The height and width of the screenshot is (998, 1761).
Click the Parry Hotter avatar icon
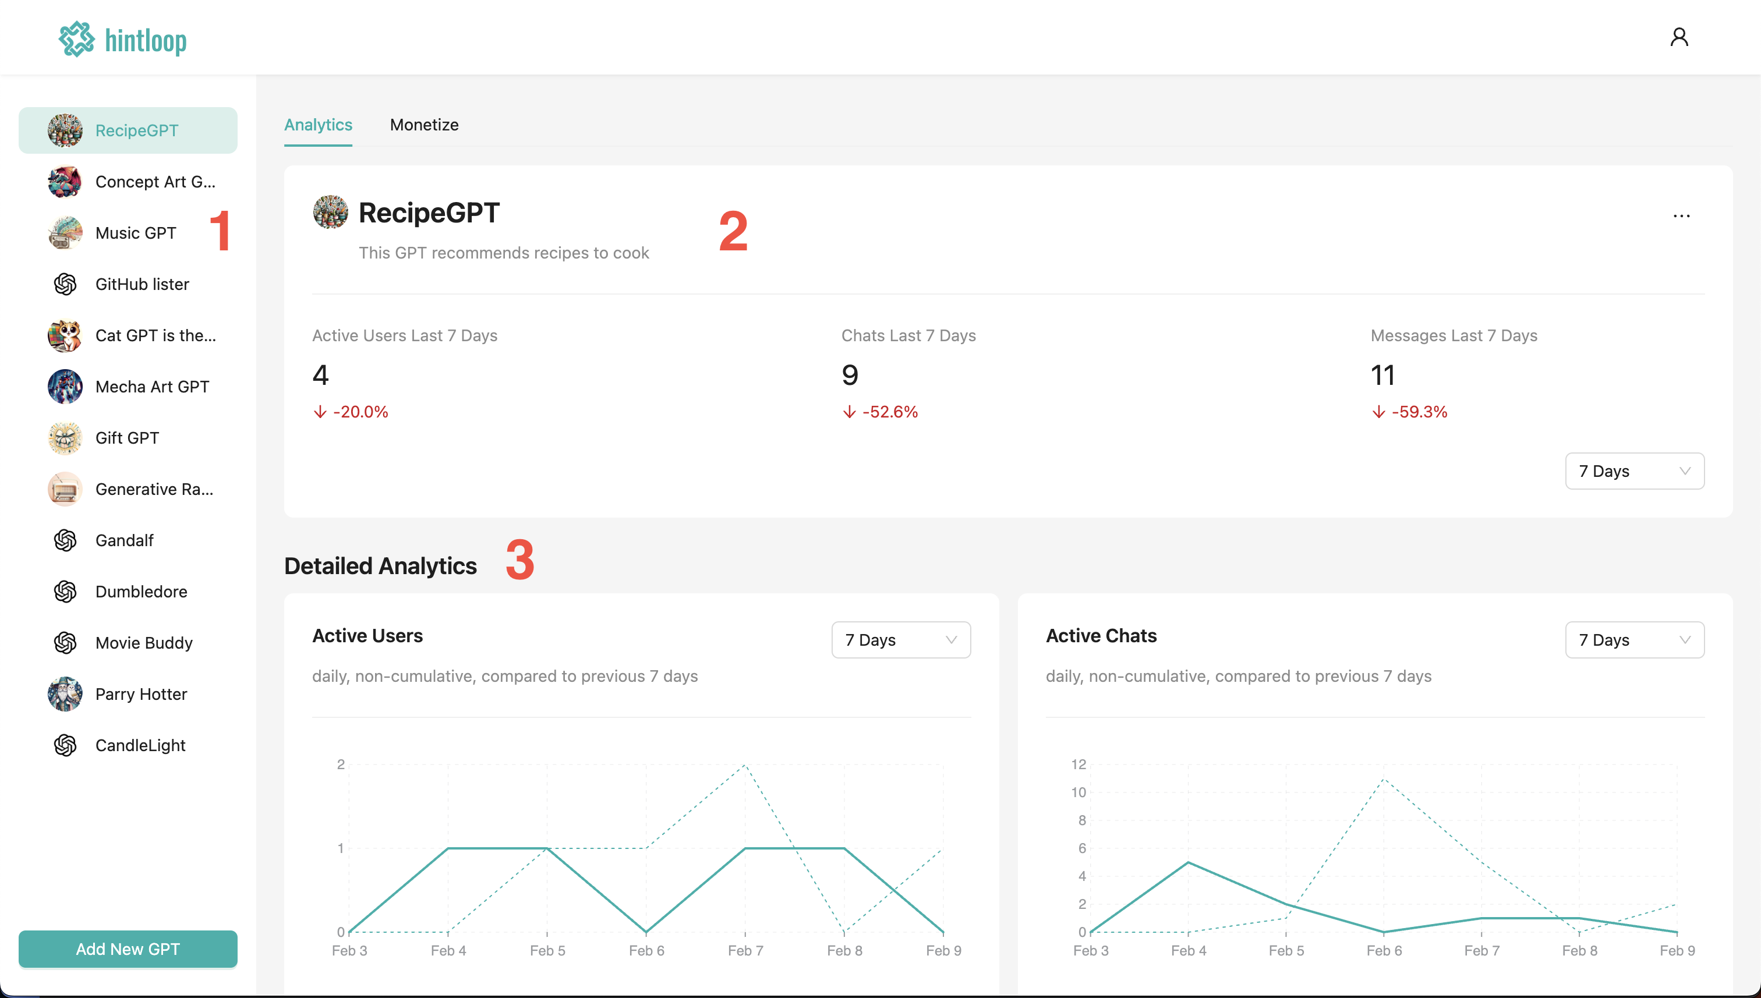click(65, 693)
